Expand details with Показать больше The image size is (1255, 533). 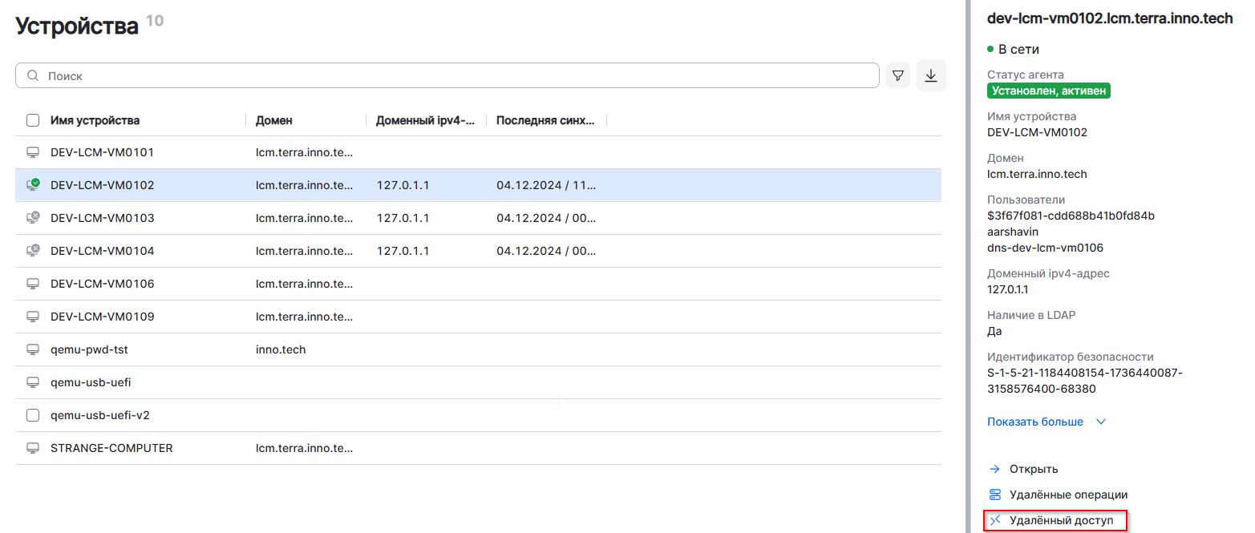click(x=1034, y=422)
